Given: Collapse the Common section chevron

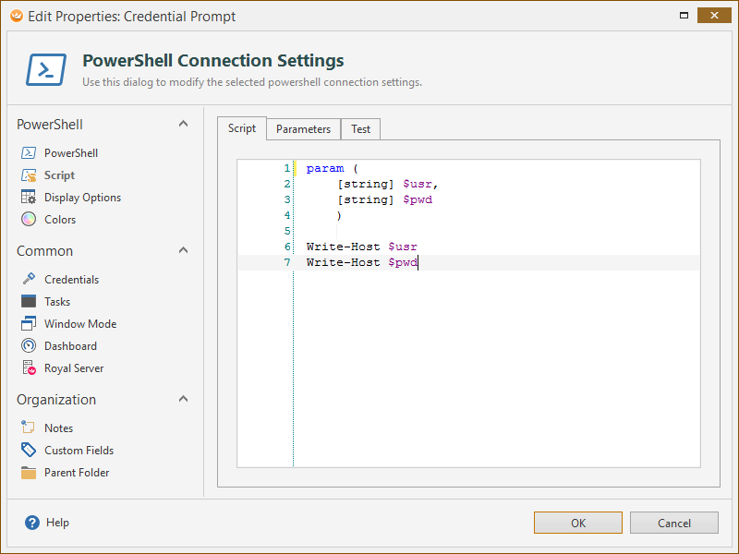Looking at the screenshot, I should pyautogui.click(x=183, y=251).
